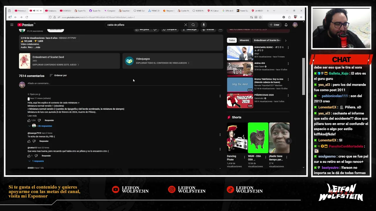The height and width of the screenshot is (211, 376).
Task: Open options for Broma Telefónica video
Action: pos(288,79)
